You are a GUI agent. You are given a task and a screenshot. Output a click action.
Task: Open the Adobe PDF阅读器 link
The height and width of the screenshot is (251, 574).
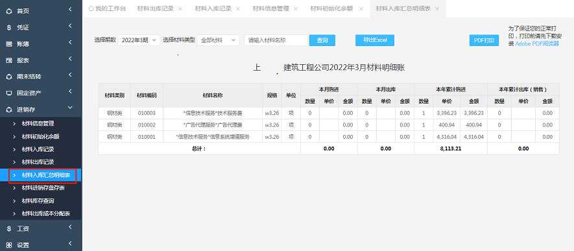pyautogui.click(x=537, y=44)
